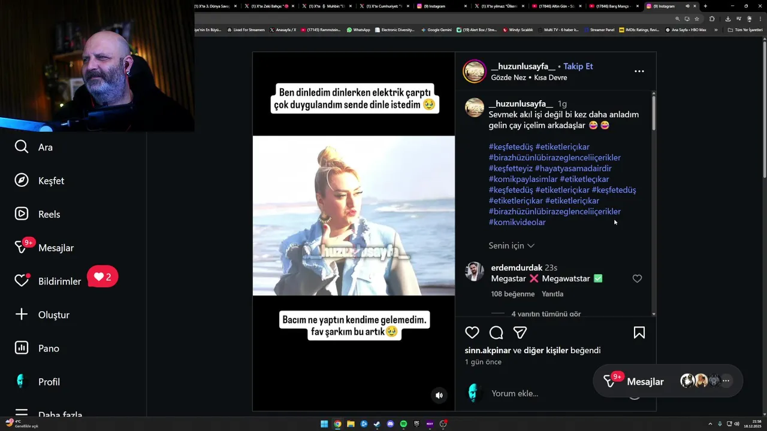Viewport: 767px width, 431px height.
Task: View 108 beğenme likes on comment
Action: tap(512, 294)
